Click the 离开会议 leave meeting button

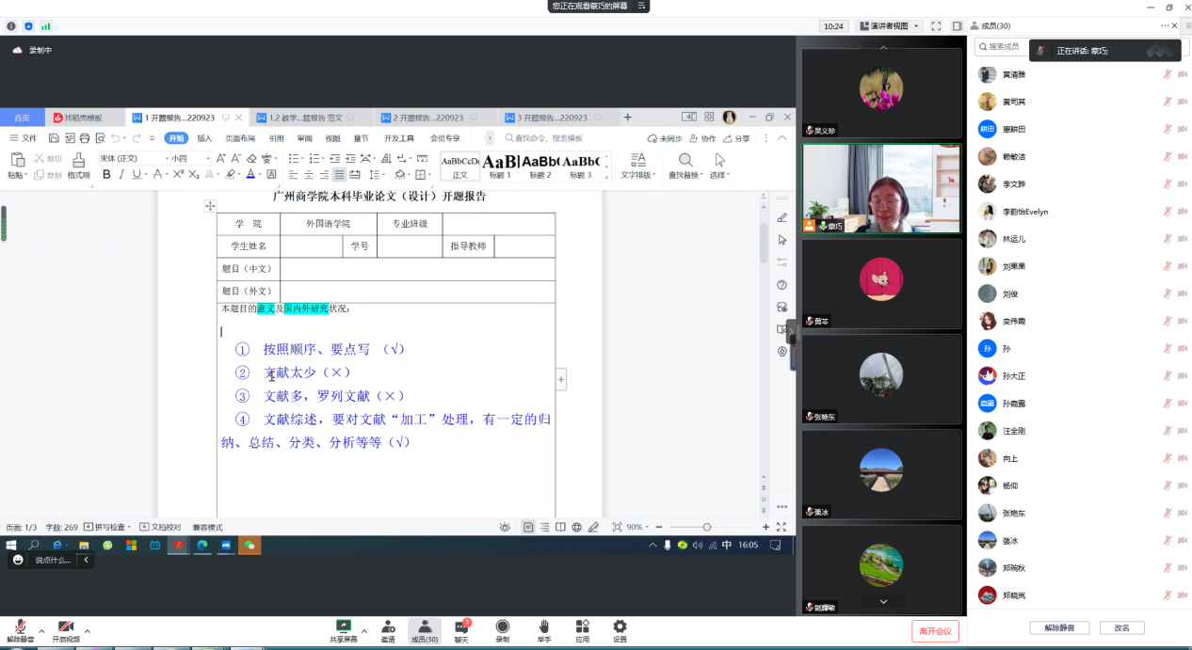(x=935, y=630)
